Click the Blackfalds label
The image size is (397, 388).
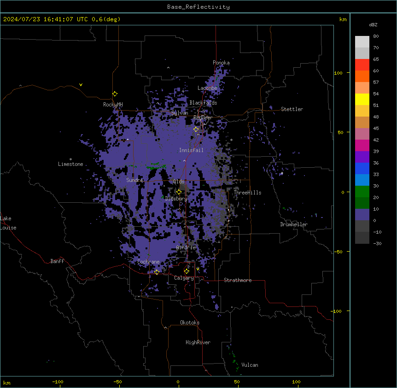point(203,103)
